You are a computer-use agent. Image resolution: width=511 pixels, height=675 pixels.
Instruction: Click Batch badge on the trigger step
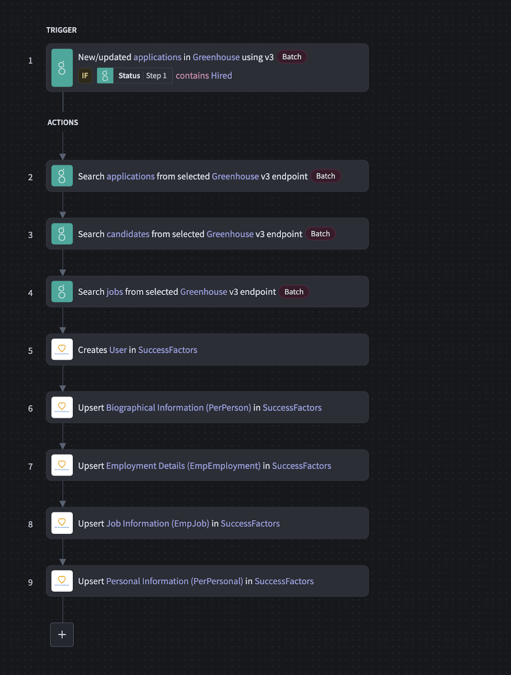292,57
